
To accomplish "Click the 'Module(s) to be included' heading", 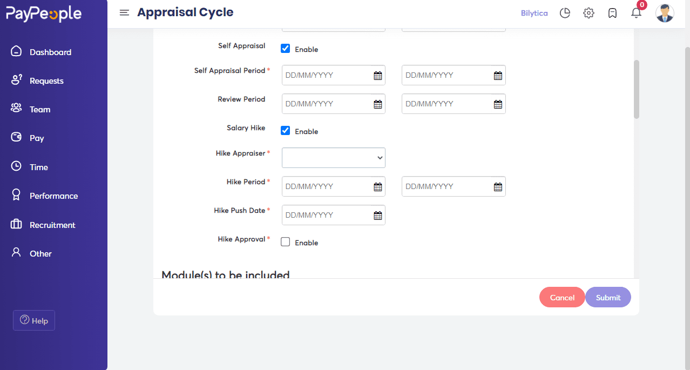I will click(x=226, y=275).
